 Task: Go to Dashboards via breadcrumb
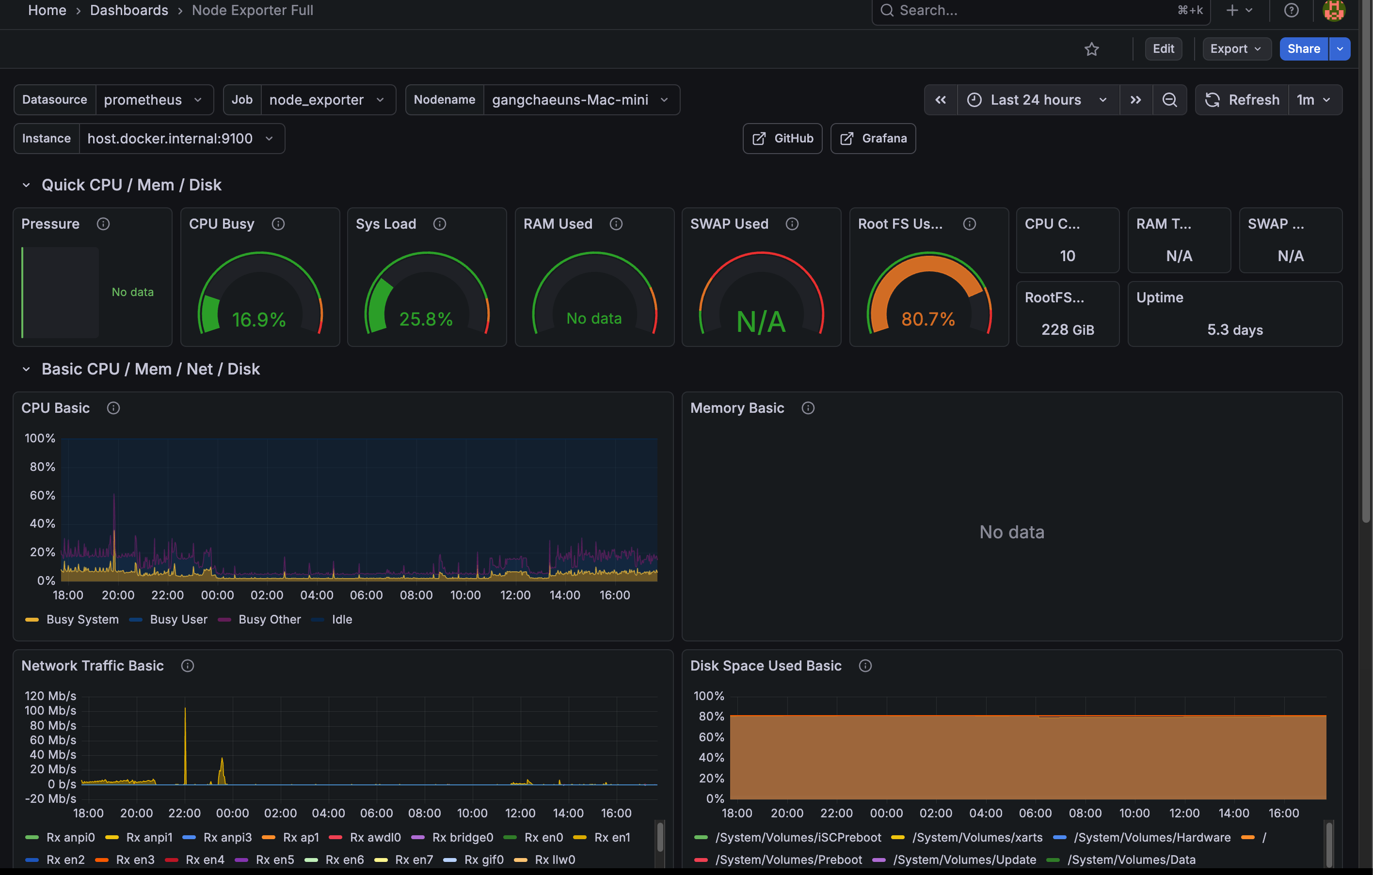pyautogui.click(x=128, y=10)
